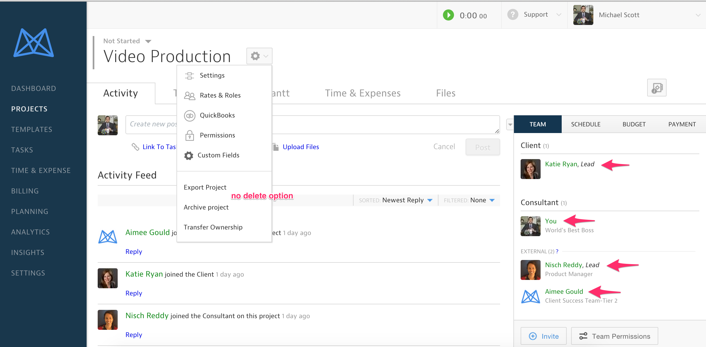The image size is (706, 347).
Task: Choose Archive project from the menu
Action: 206,207
